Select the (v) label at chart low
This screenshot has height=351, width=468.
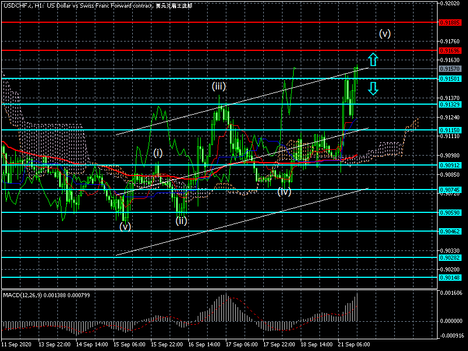[x=125, y=226]
